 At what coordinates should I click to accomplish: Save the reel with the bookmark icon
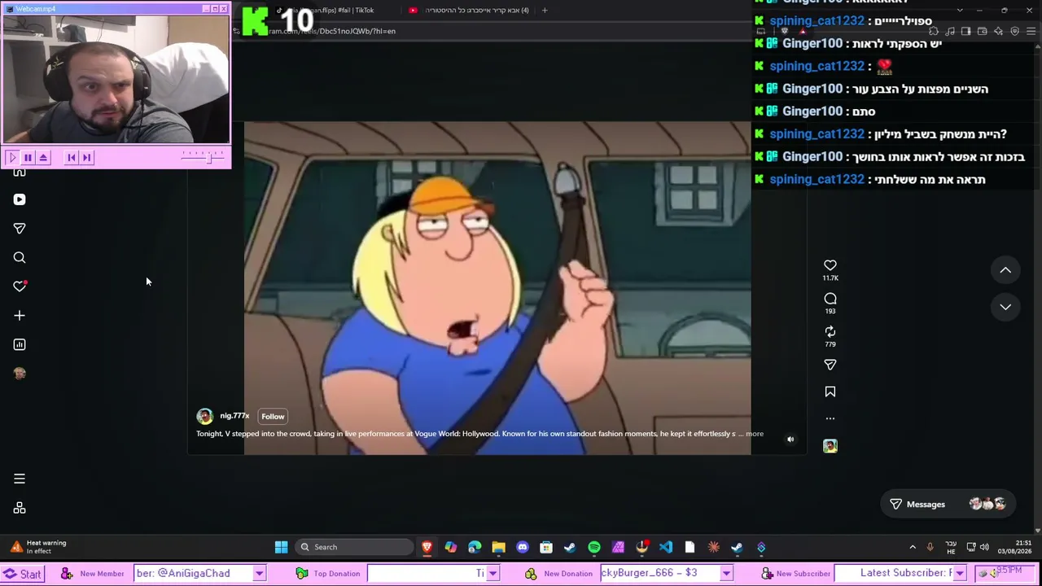[x=830, y=391]
